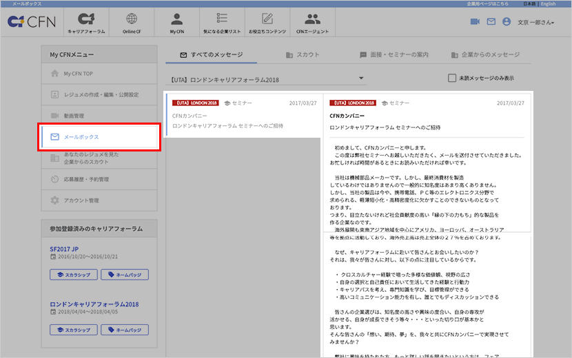The image size is (572, 358).
Task: Click the CFN logo
Action: [x=32, y=22]
